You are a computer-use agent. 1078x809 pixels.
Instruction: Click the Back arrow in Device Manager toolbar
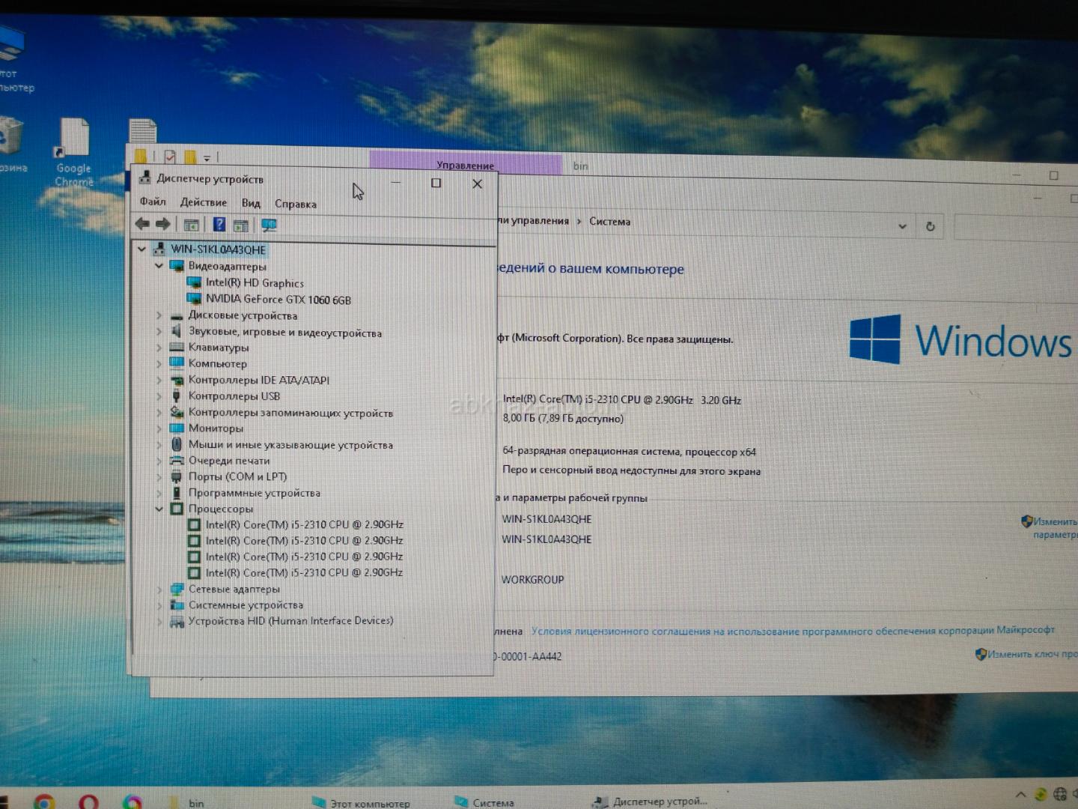point(142,224)
